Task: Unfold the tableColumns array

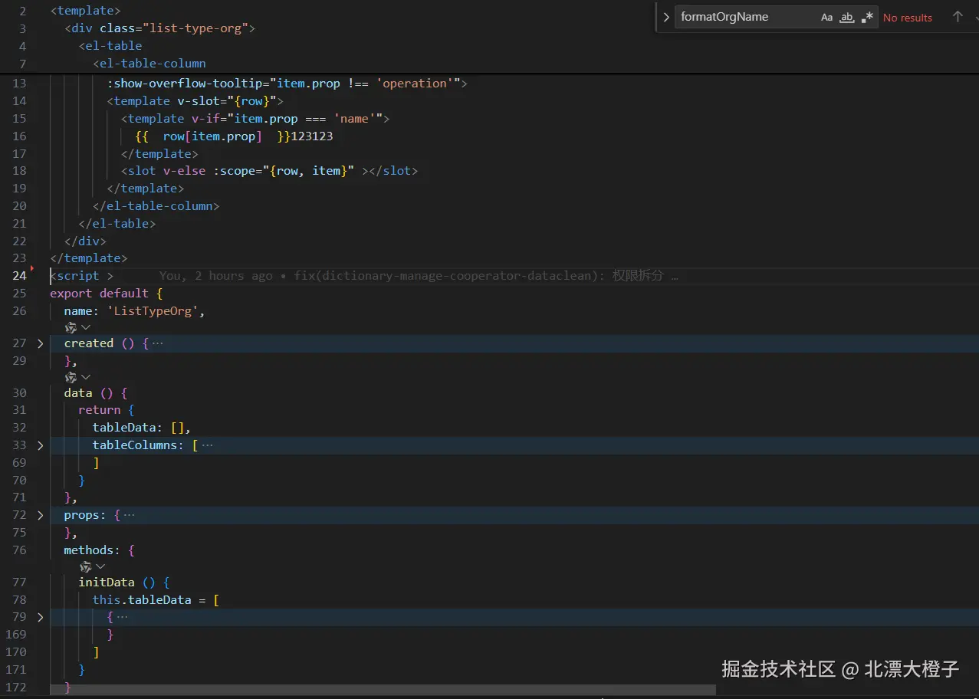Action: 41,445
